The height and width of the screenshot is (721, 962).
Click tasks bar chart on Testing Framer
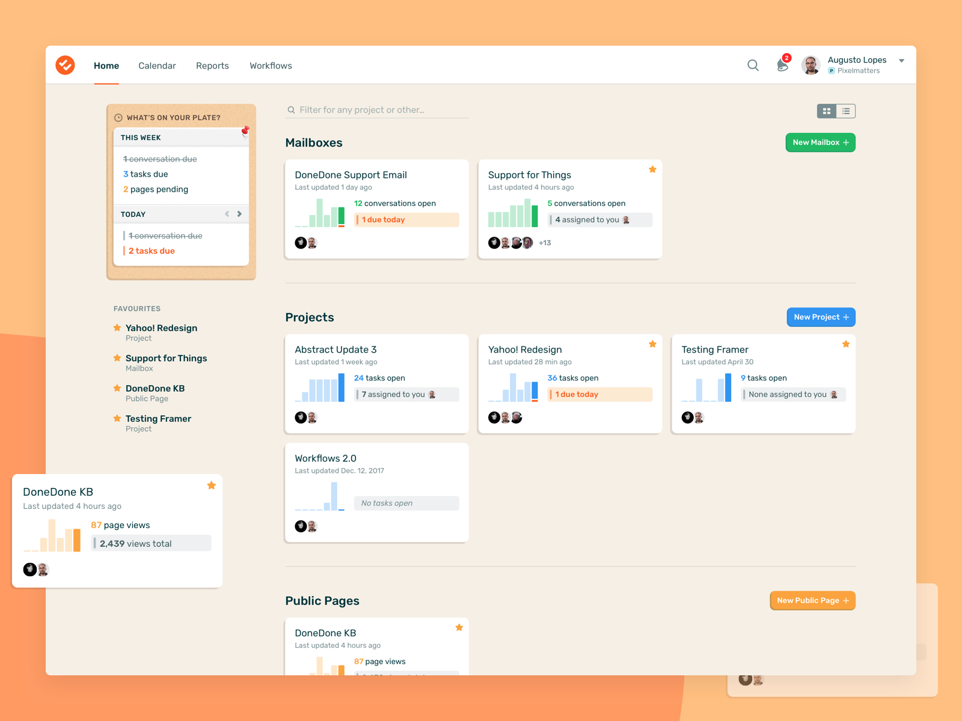click(x=706, y=388)
